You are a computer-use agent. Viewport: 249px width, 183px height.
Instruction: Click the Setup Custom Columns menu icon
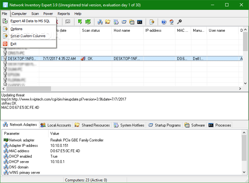pyautogui.click(x=5, y=36)
